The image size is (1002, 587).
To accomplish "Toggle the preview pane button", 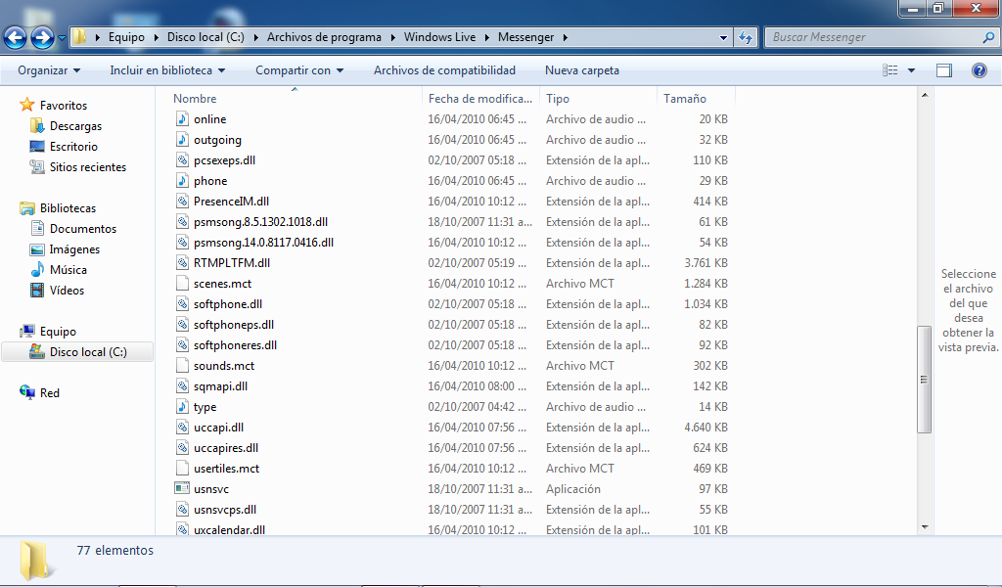I will (944, 70).
